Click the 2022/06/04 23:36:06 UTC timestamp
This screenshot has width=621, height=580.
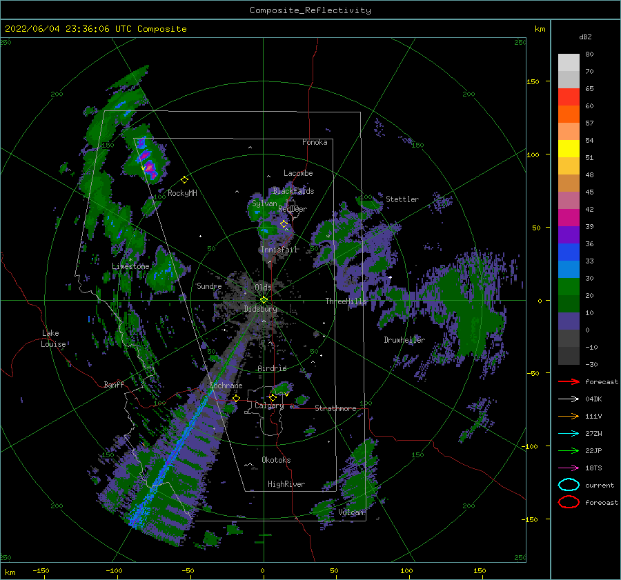[x=68, y=29]
